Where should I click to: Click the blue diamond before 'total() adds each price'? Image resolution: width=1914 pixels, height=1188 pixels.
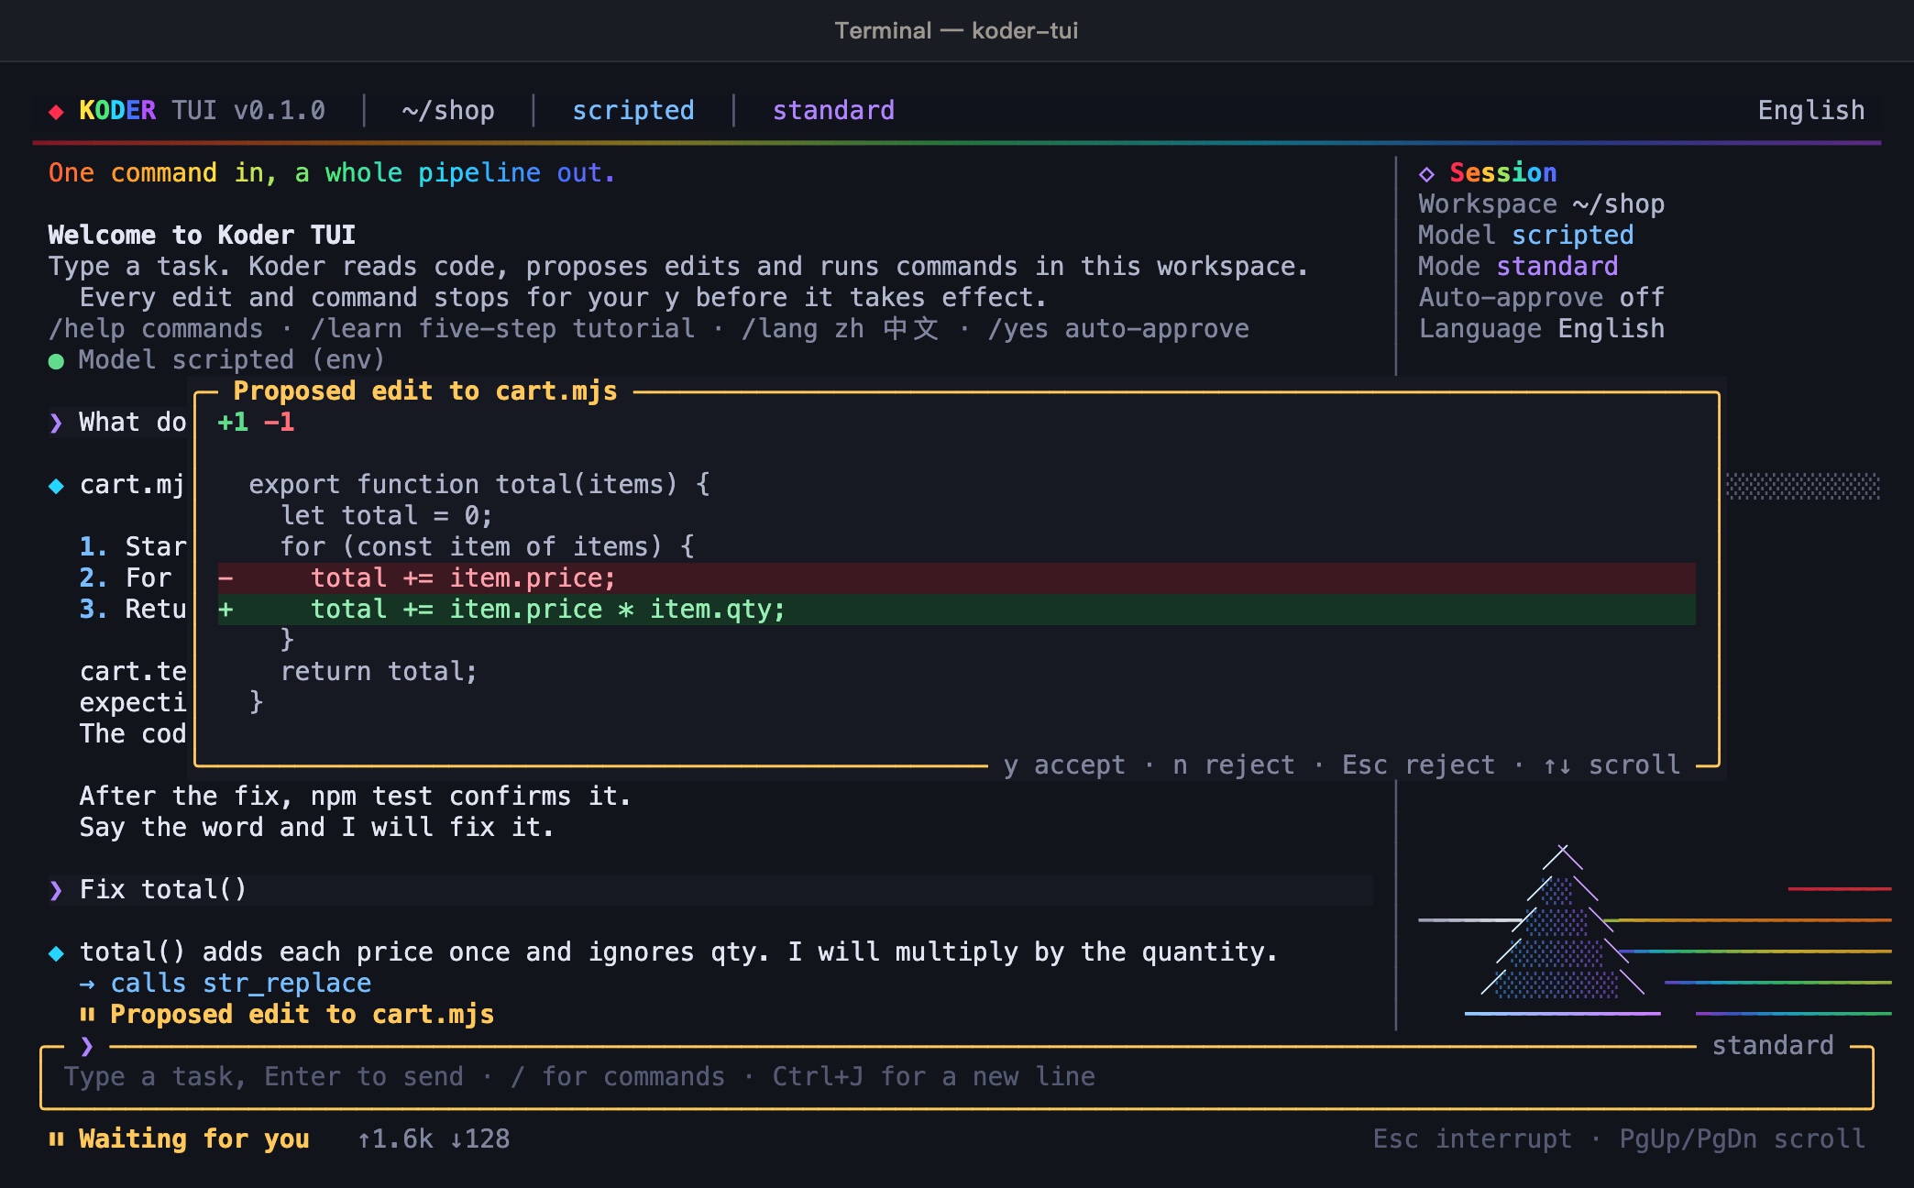click(56, 953)
